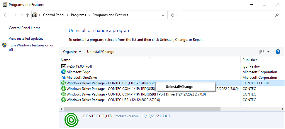Click the change view layout icon

coord(262,52)
